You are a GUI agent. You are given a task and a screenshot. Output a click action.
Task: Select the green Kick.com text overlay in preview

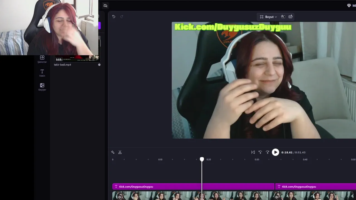pyautogui.click(x=233, y=27)
